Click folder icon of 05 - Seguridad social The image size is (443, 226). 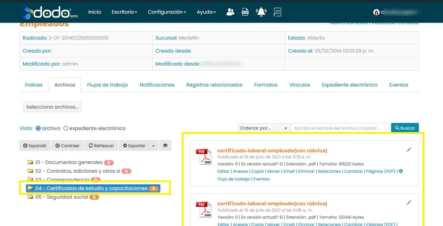tap(30, 197)
